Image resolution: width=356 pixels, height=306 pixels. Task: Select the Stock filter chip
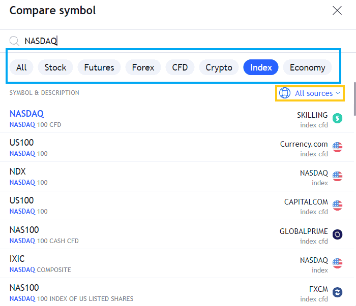tap(55, 67)
